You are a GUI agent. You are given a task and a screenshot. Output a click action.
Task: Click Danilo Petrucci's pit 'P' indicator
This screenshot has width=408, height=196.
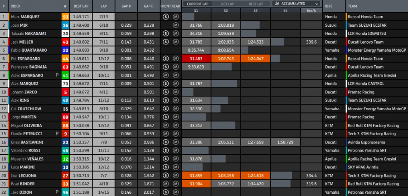pos(57,133)
